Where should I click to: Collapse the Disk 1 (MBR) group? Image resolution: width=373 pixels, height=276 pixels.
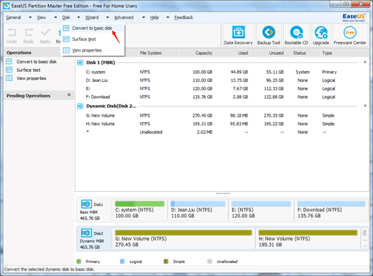pos(365,62)
